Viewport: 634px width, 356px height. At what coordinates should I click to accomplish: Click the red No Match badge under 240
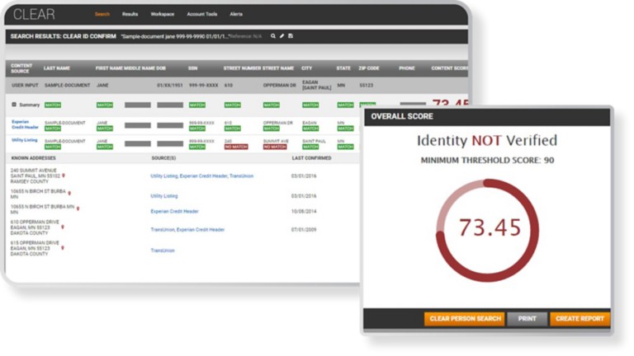(x=236, y=147)
